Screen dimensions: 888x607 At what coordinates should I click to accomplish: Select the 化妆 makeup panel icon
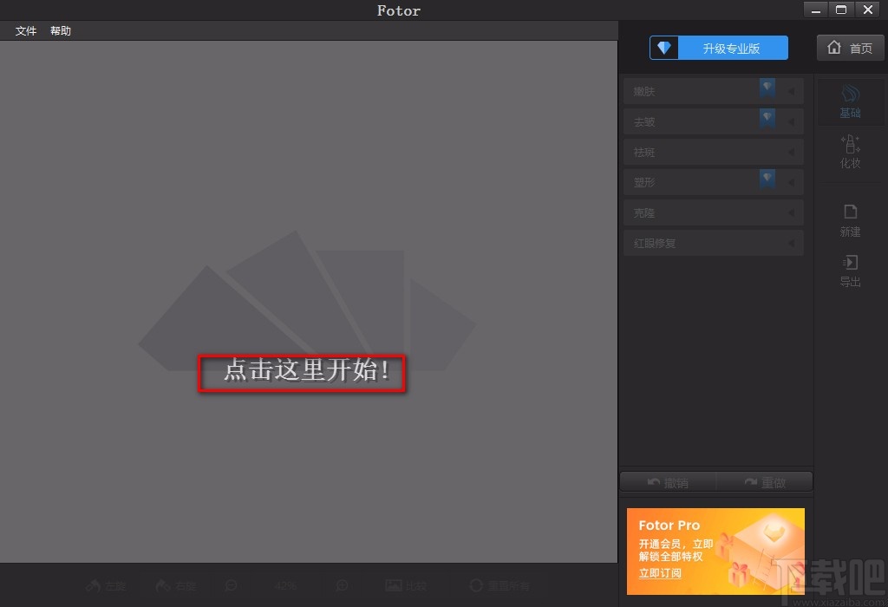(850, 153)
